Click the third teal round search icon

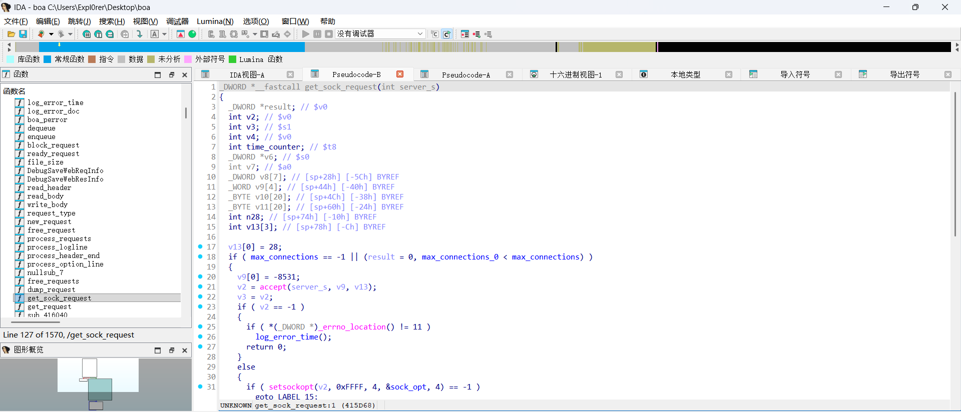coord(110,34)
